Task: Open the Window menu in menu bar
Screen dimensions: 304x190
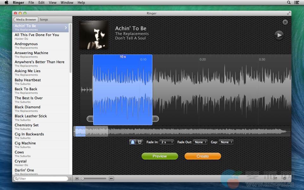Action: click(67, 3)
